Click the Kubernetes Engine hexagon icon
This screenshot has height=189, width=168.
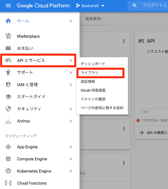coord(8,171)
